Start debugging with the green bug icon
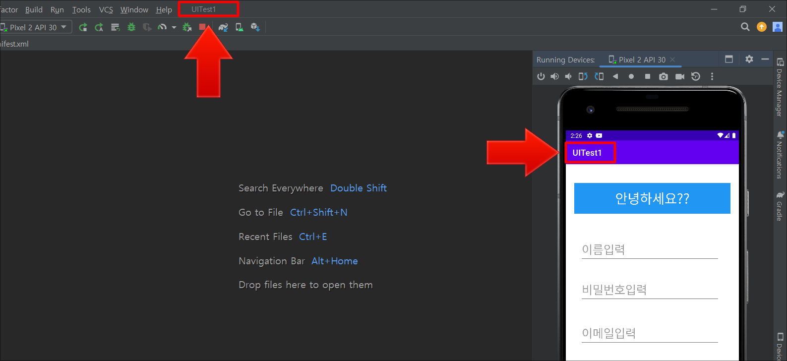Image resolution: width=787 pixels, height=361 pixels. tap(131, 27)
